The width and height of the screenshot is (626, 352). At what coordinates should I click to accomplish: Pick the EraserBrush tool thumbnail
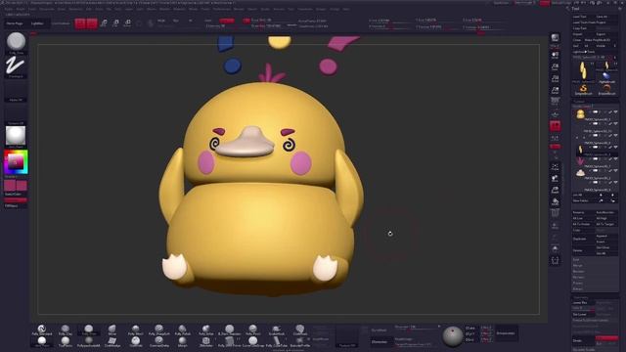606,89
